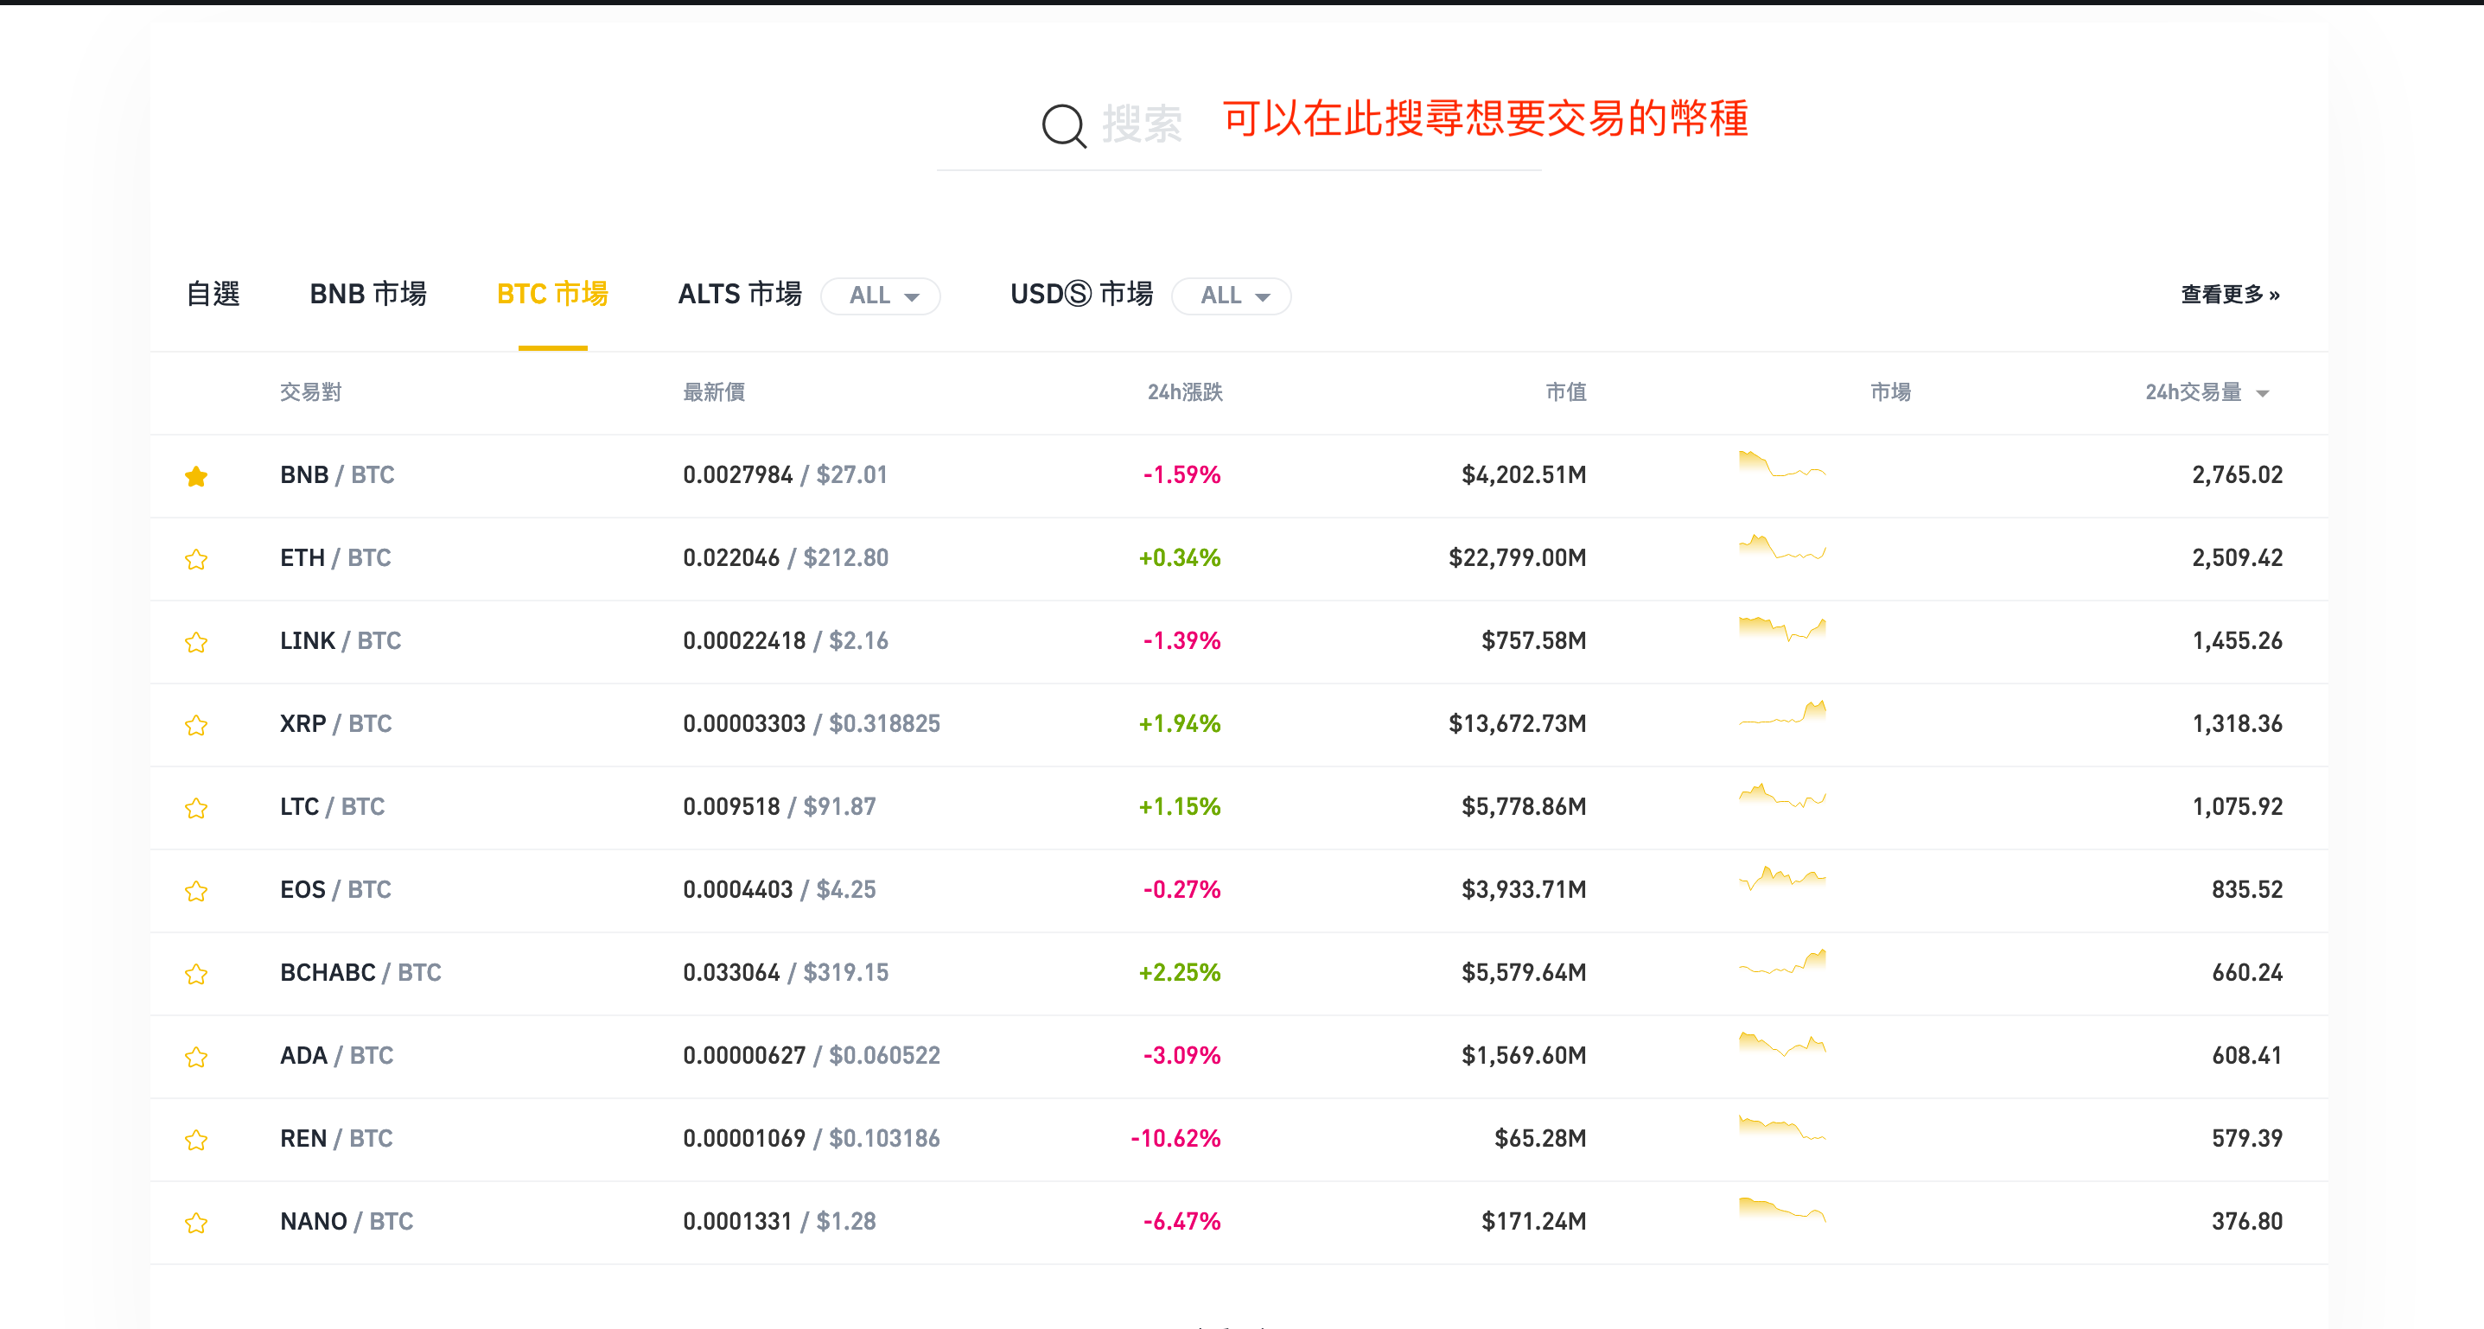Viewport: 2484px width, 1329px height.
Task: Open the USDⓈ 市場 tab
Action: [x=1082, y=294]
